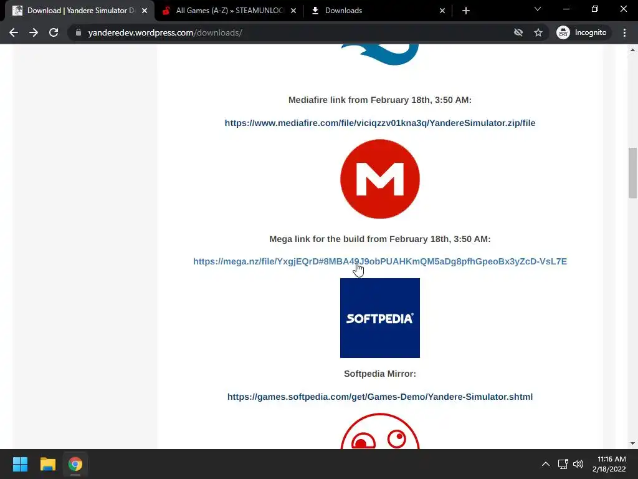Screen dimensions: 638x479
Task: Open File Explorer from the taskbar
Action: point(47,464)
